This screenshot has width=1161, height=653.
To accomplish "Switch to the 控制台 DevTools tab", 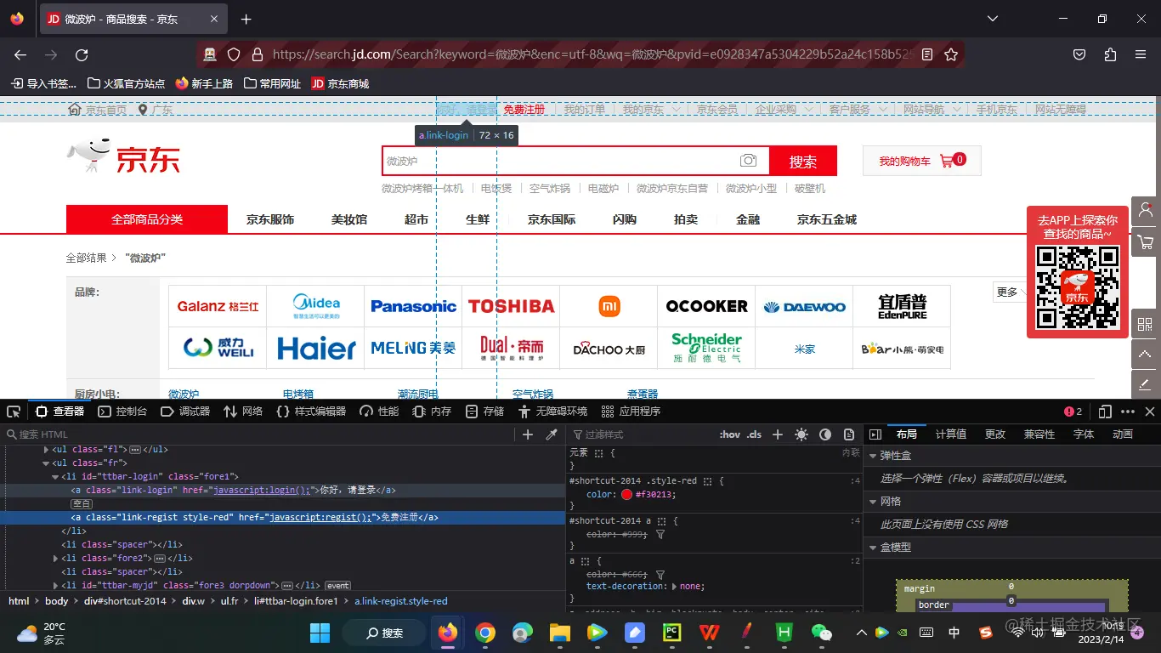I will (122, 412).
